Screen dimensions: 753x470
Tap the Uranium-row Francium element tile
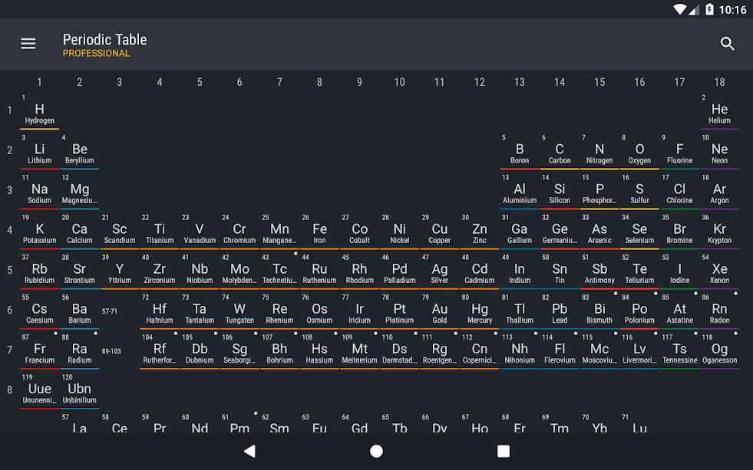point(40,352)
